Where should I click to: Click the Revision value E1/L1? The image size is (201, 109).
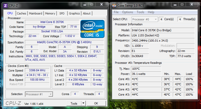97,51
